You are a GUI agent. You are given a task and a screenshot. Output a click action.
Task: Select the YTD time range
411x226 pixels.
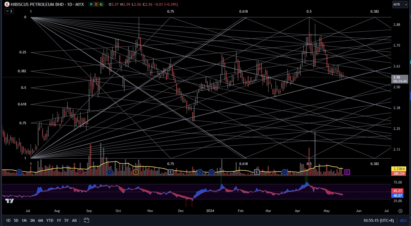[50, 220]
